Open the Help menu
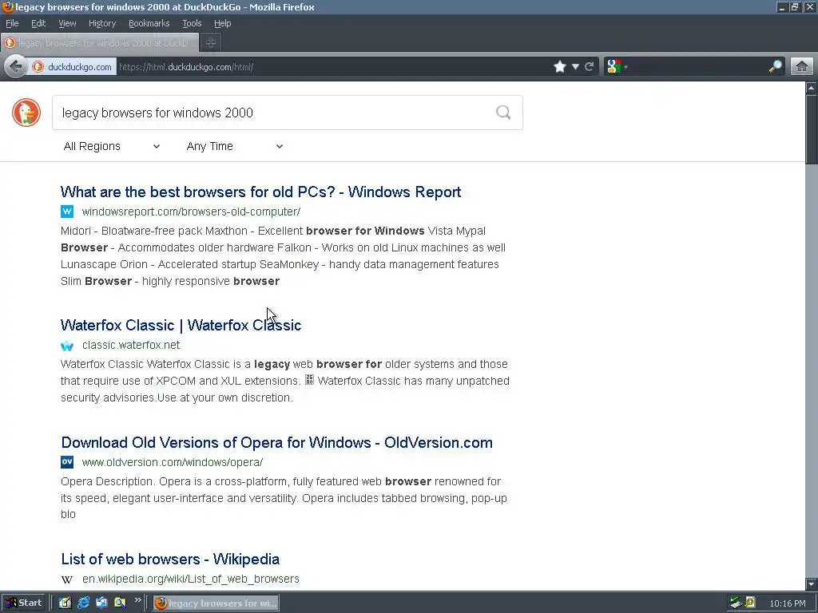The image size is (818, 613). tap(223, 23)
